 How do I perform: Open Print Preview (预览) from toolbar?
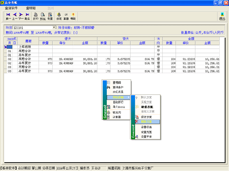coord(43,16)
